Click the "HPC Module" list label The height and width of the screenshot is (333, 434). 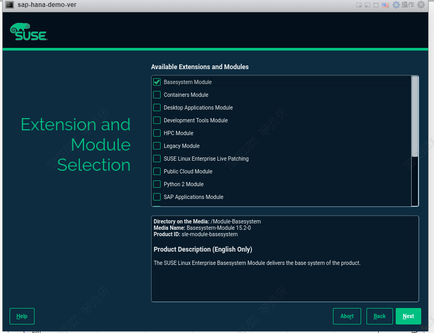point(179,133)
